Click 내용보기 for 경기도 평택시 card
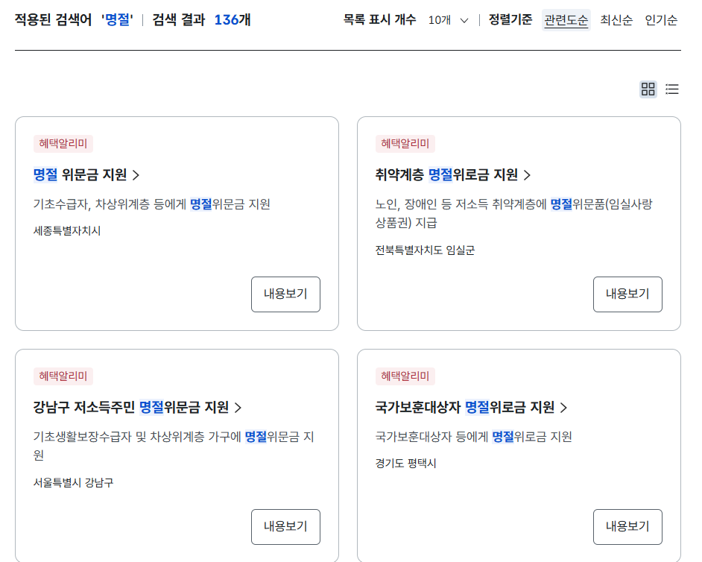Screen dimensions: 702x562 (x=627, y=527)
